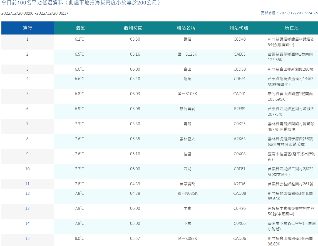Select station name 中寮
The image size is (318, 246).
187,208
